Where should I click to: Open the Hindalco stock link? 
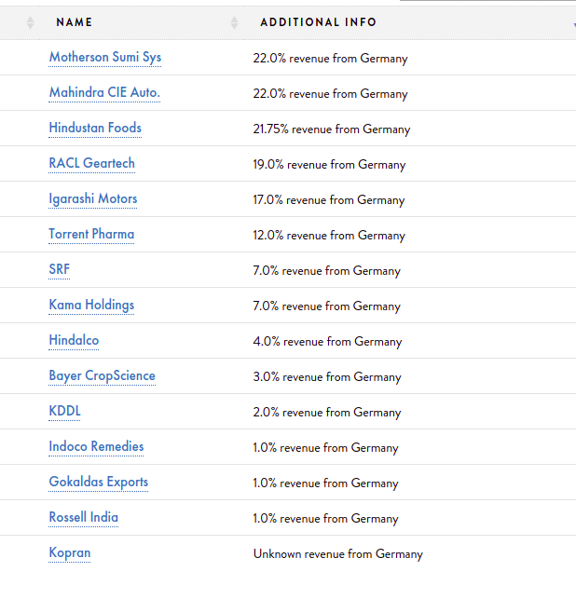point(74,340)
